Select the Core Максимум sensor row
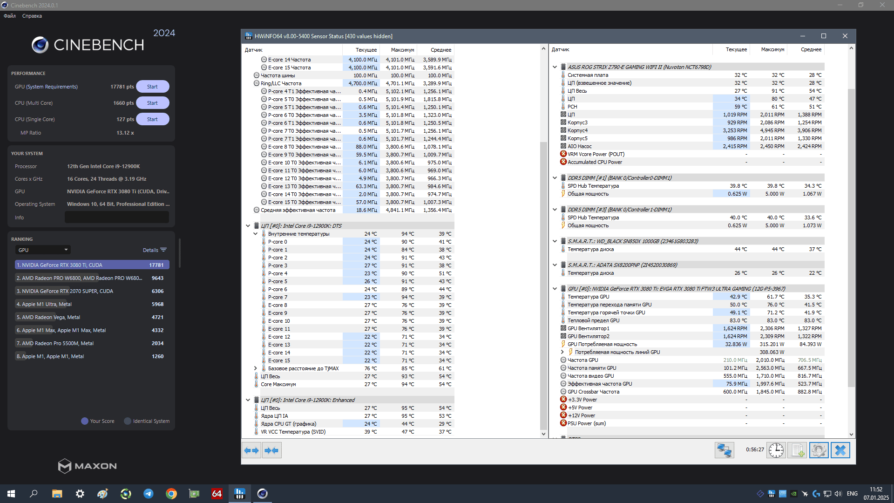The height and width of the screenshot is (503, 894). (353, 384)
